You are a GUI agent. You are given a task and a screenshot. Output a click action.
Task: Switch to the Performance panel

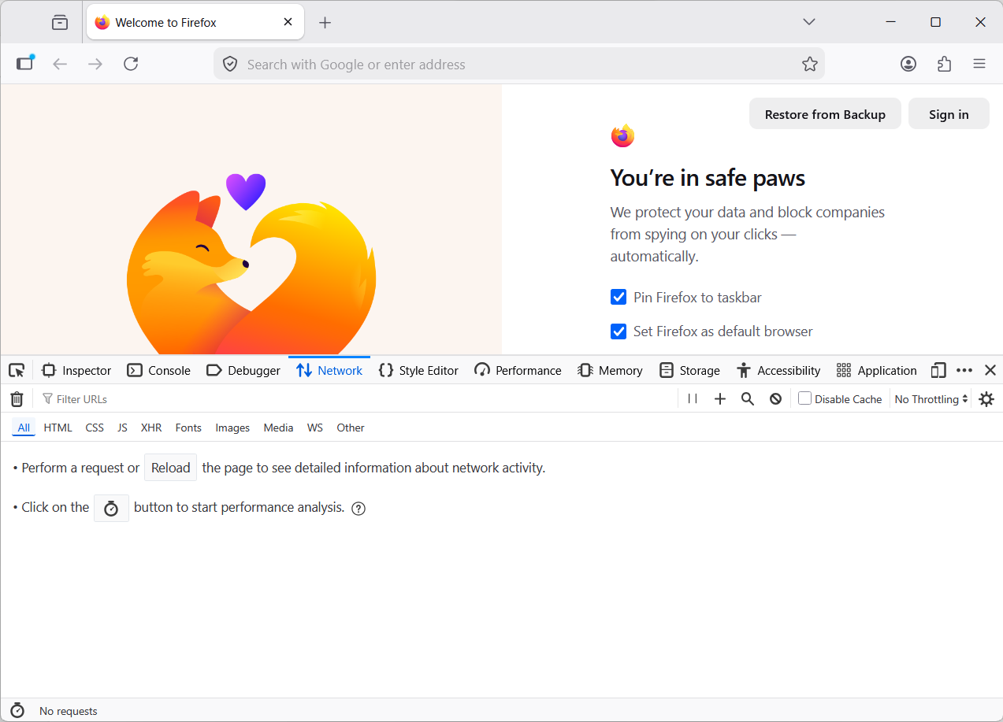[518, 370]
